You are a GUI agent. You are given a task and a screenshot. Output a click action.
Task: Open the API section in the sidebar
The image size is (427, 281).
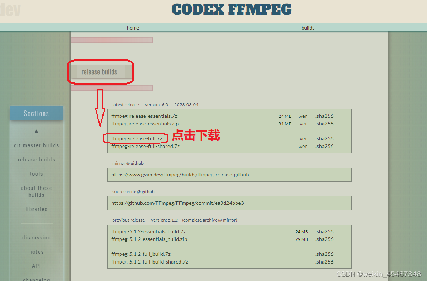coord(36,266)
